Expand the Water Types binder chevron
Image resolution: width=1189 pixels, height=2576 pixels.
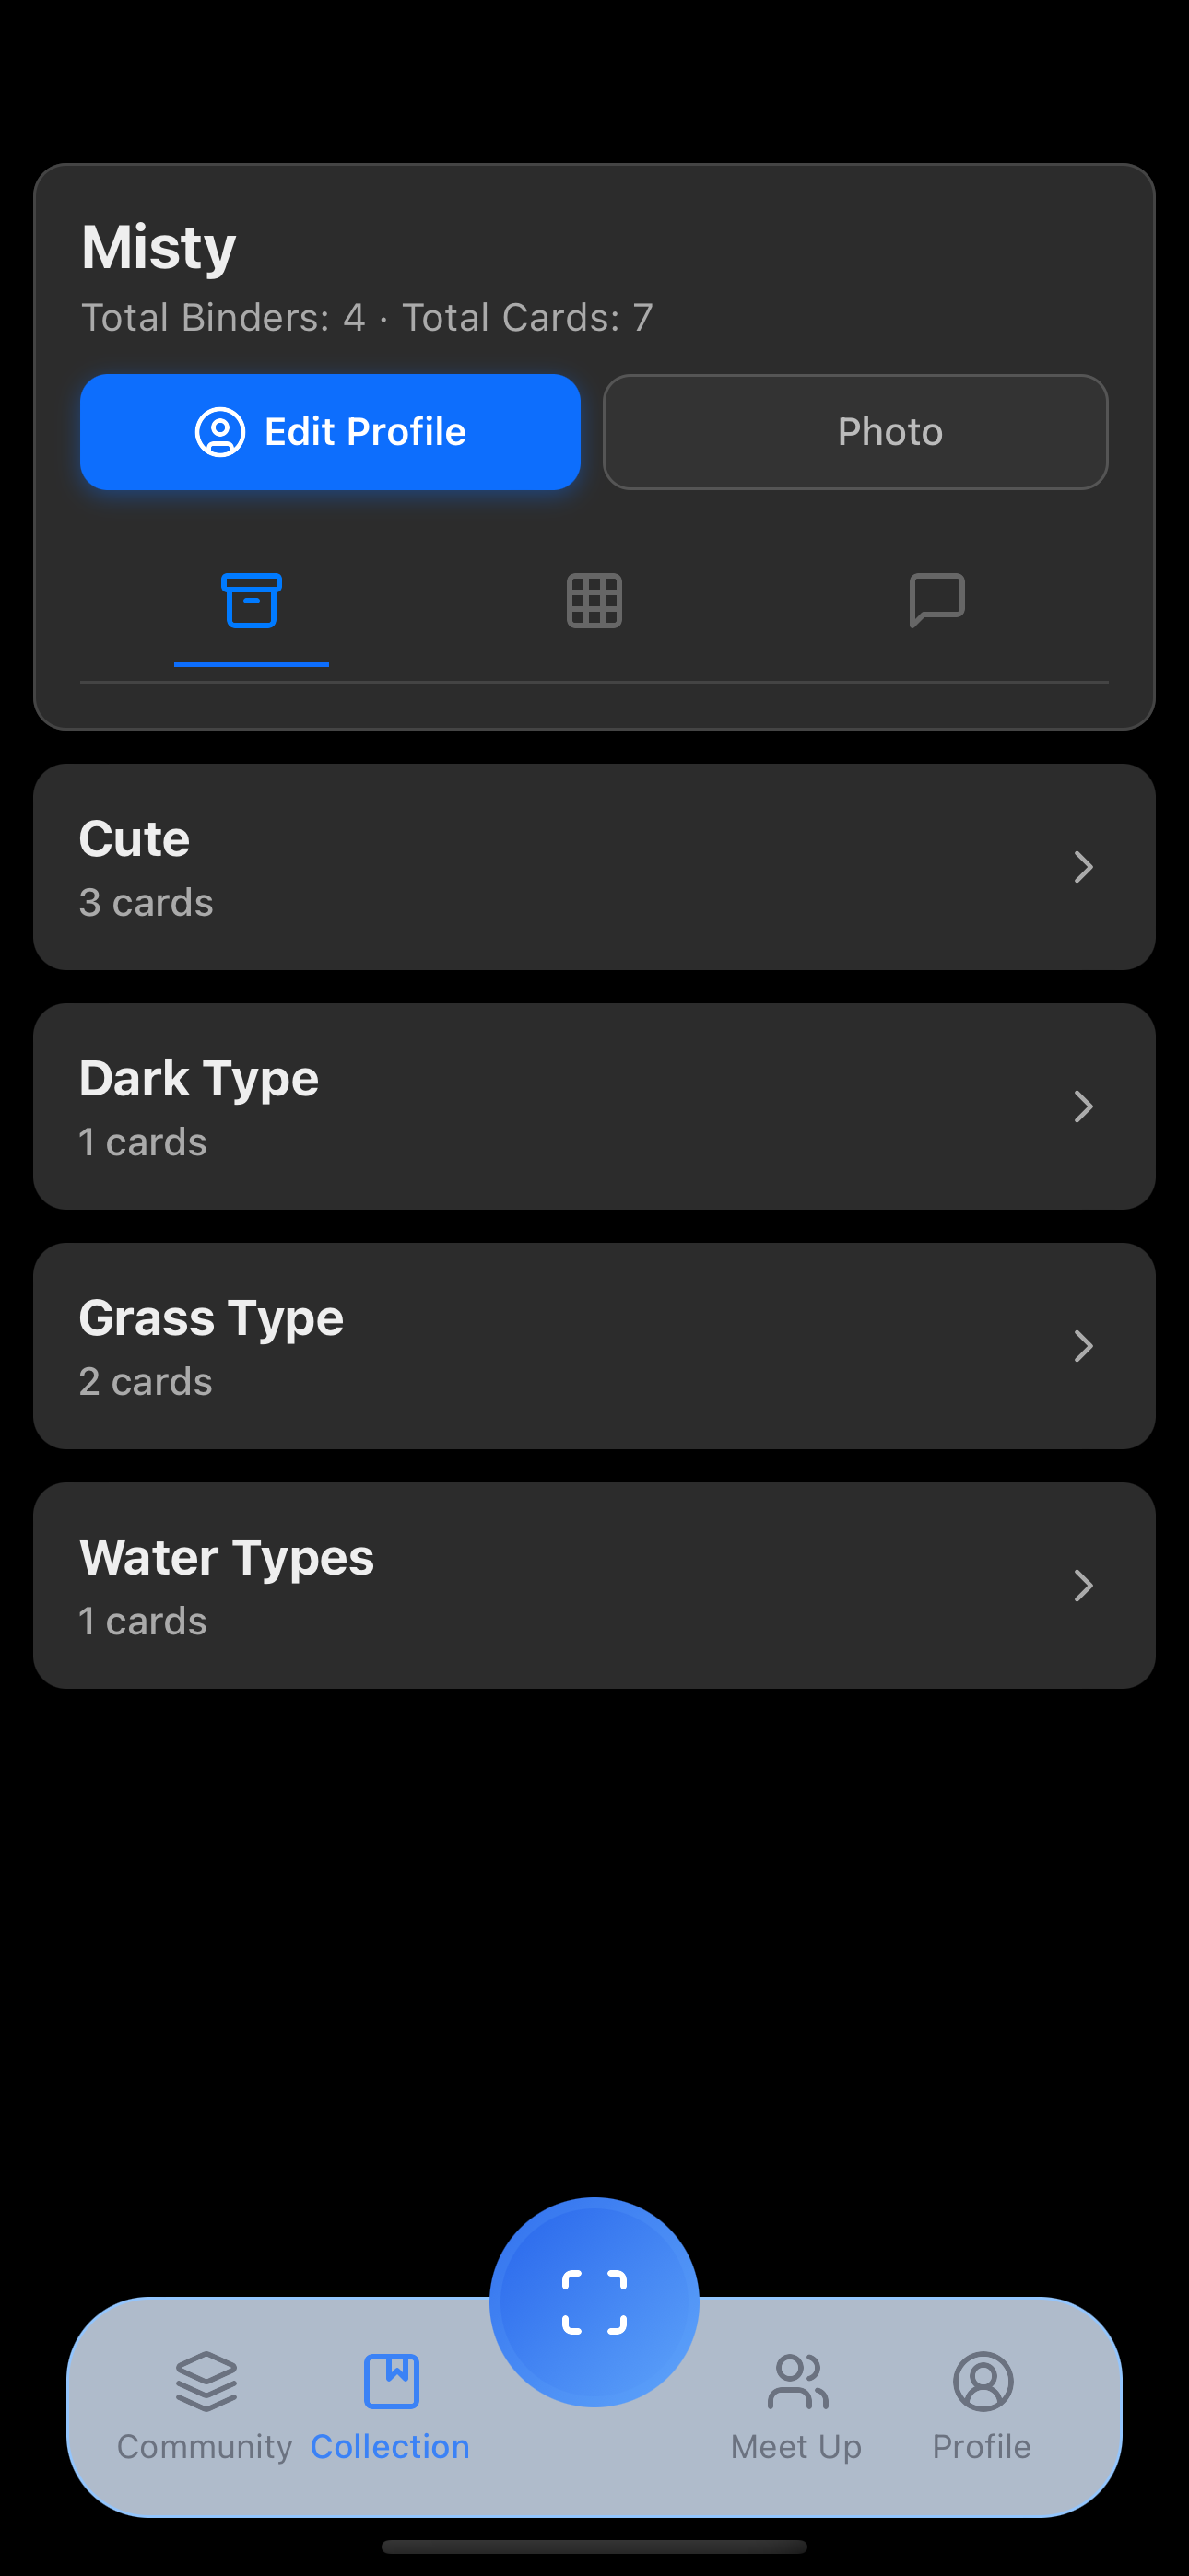pos(1083,1585)
